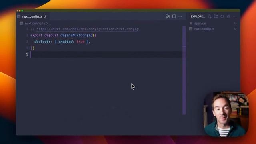Viewport: 256px width, 144px height.
Task: Open the nuxt.com docs link in comment
Action: pyautogui.click(x=88, y=29)
